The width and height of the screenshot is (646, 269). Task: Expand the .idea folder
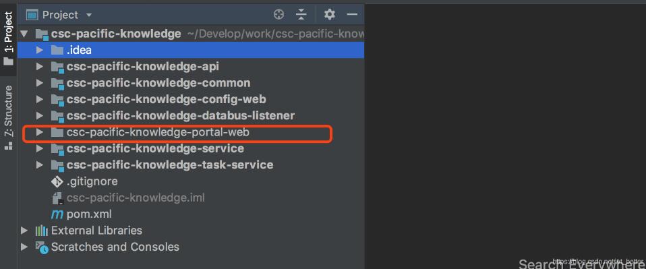coord(40,51)
